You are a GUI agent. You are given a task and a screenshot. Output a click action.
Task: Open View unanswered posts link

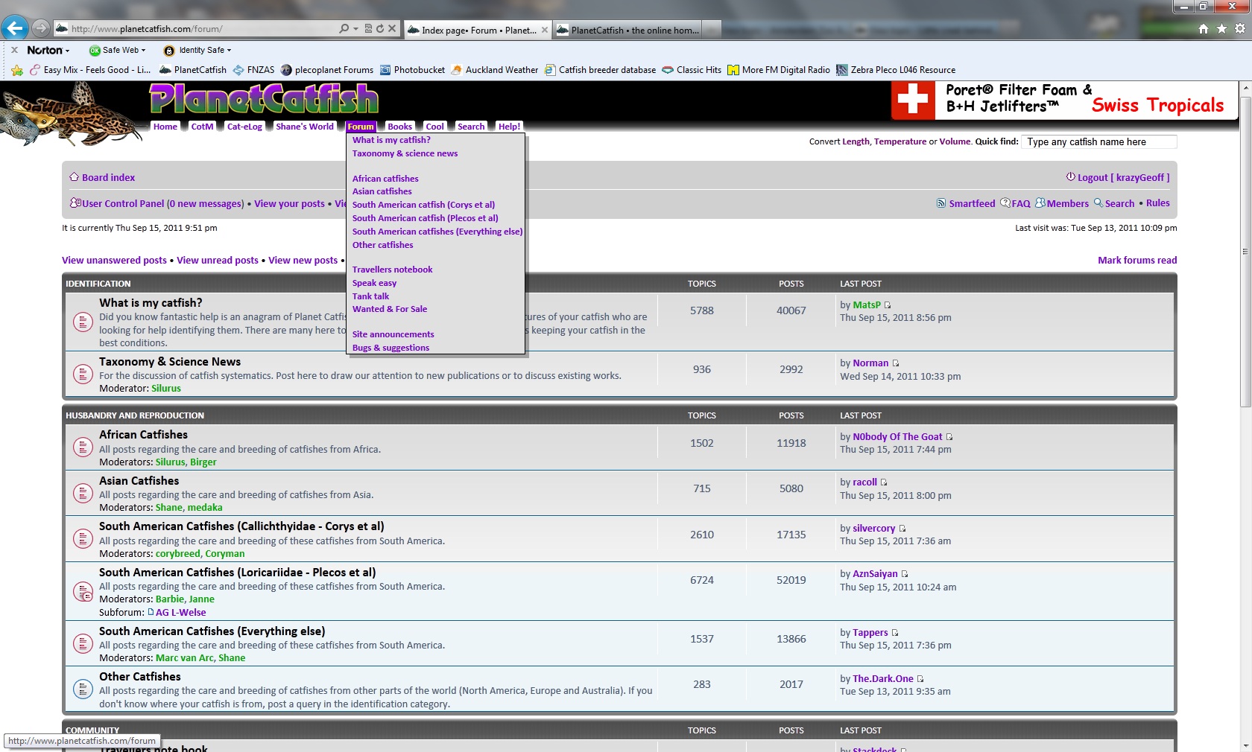pyautogui.click(x=114, y=260)
